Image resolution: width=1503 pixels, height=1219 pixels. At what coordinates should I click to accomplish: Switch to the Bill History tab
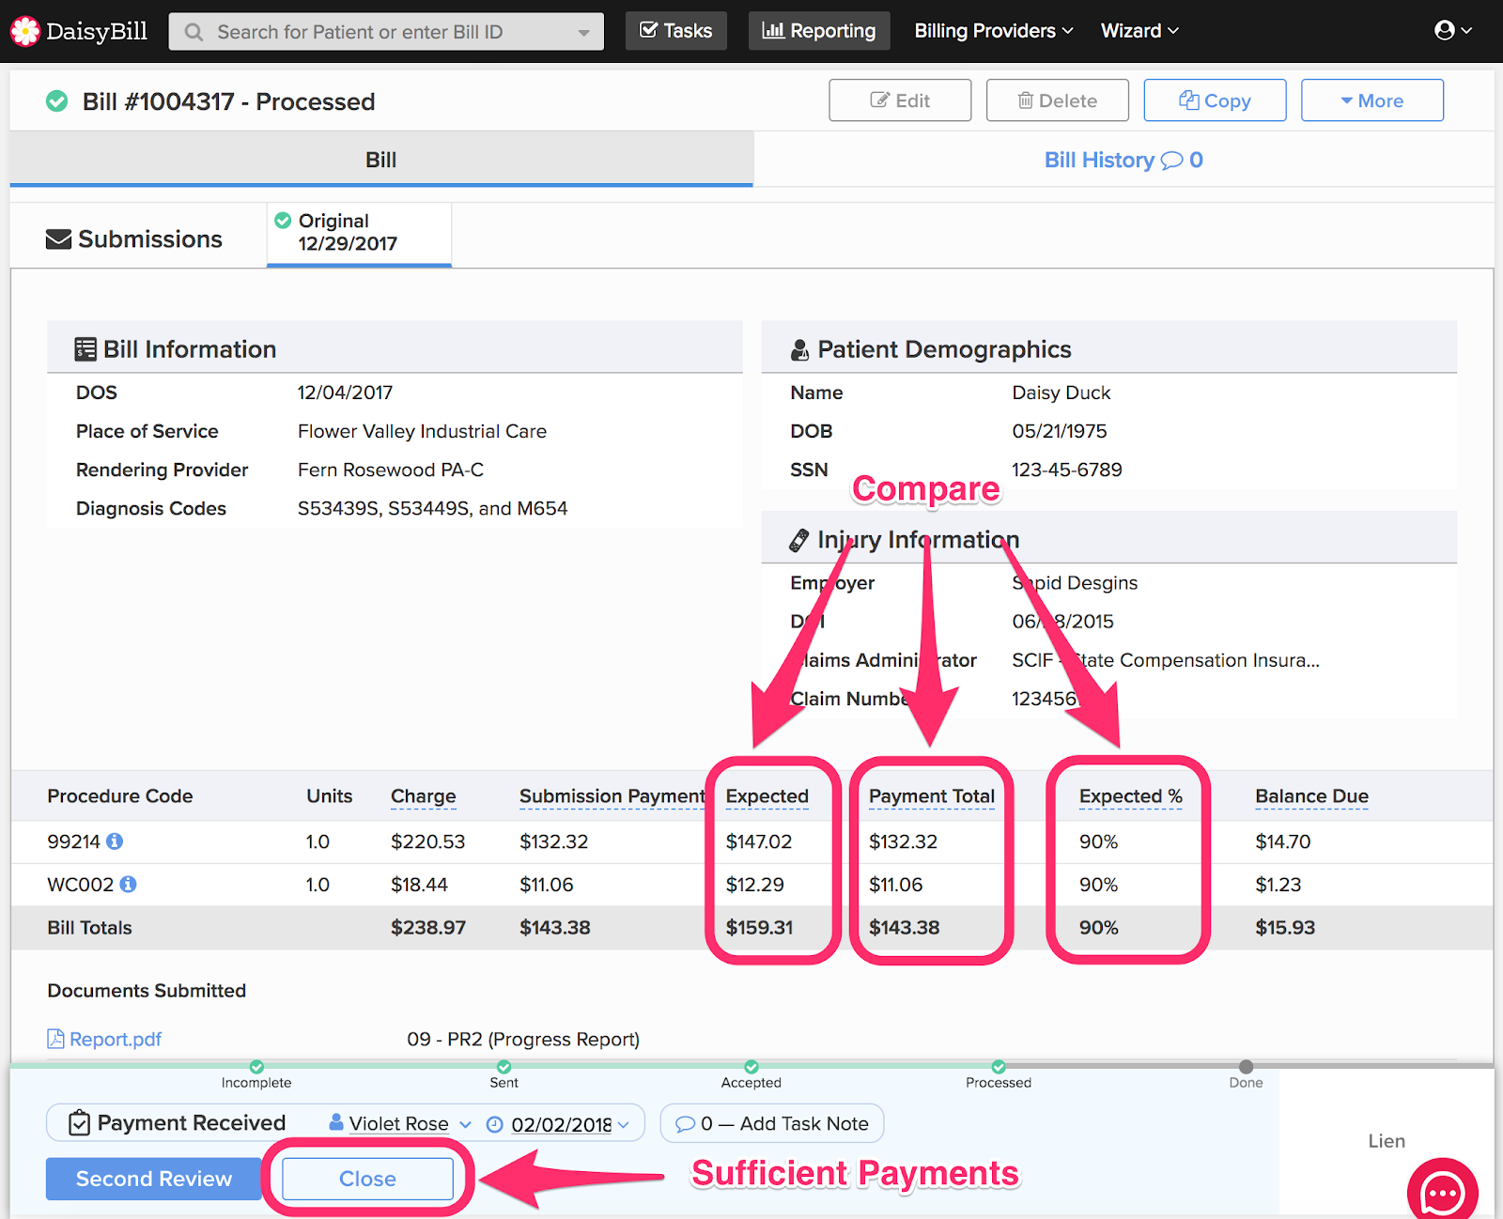tap(1123, 160)
